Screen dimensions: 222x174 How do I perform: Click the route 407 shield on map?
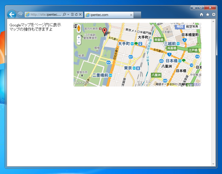pos(130,57)
